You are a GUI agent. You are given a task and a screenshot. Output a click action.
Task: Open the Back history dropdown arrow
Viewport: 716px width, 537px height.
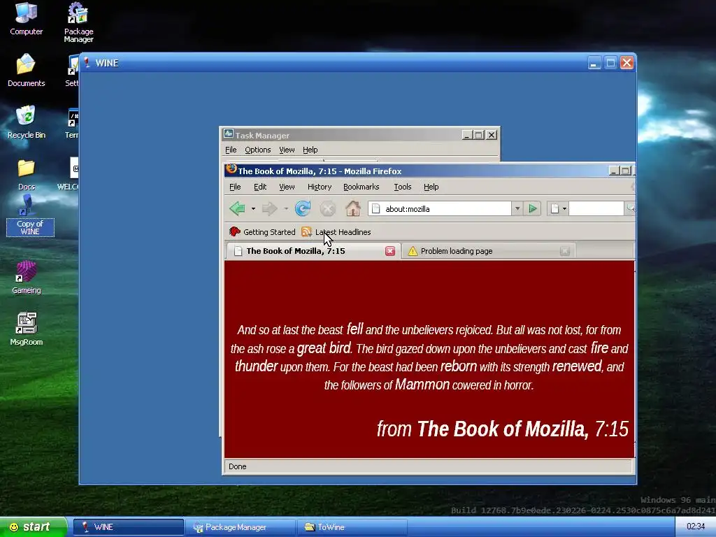[253, 208]
